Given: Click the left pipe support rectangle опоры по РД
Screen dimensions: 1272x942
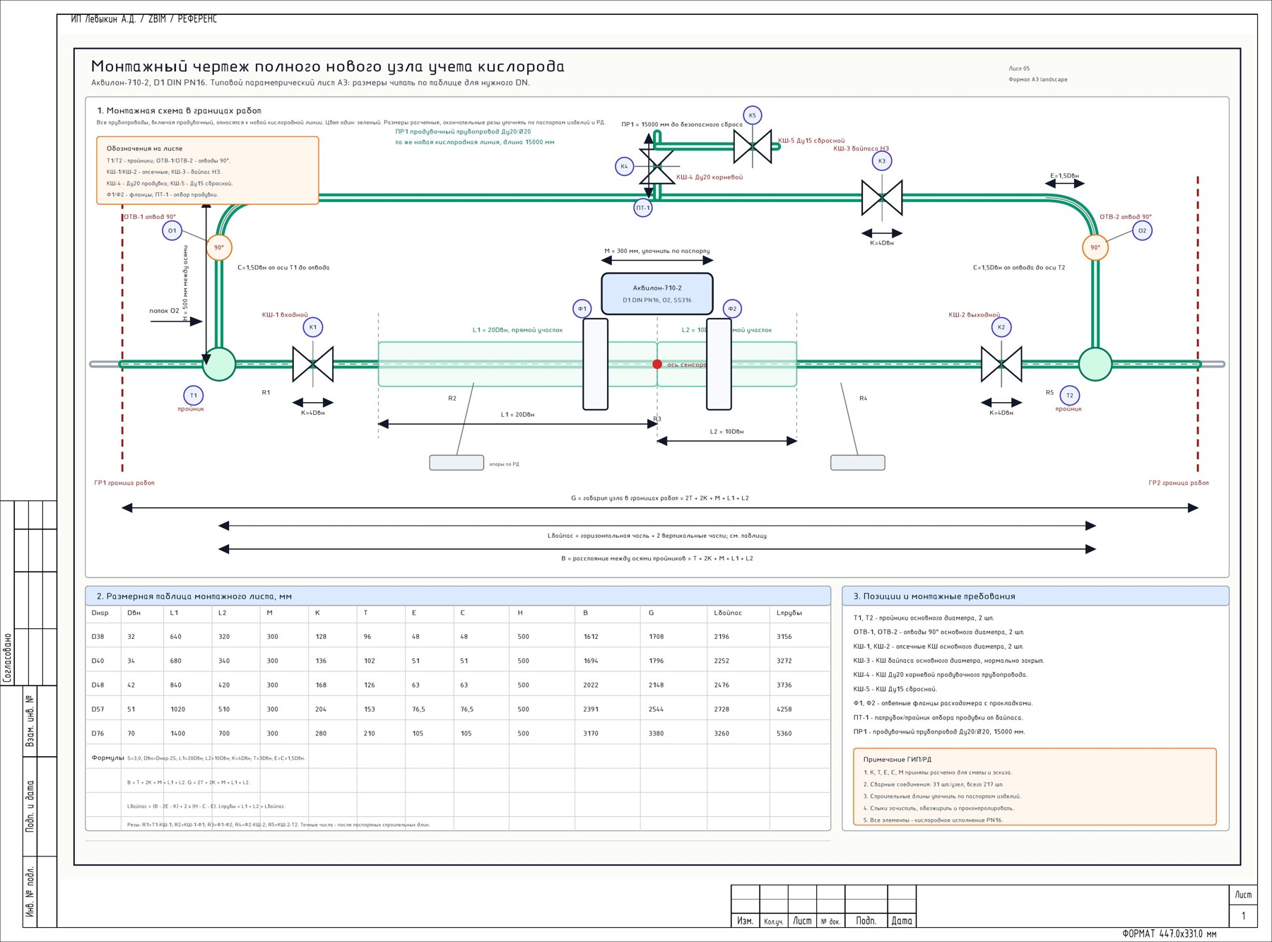Looking at the screenshot, I should click(457, 463).
